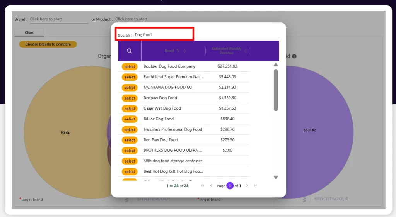Click page number 1 indicator
396x217 pixels.
click(x=230, y=186)
